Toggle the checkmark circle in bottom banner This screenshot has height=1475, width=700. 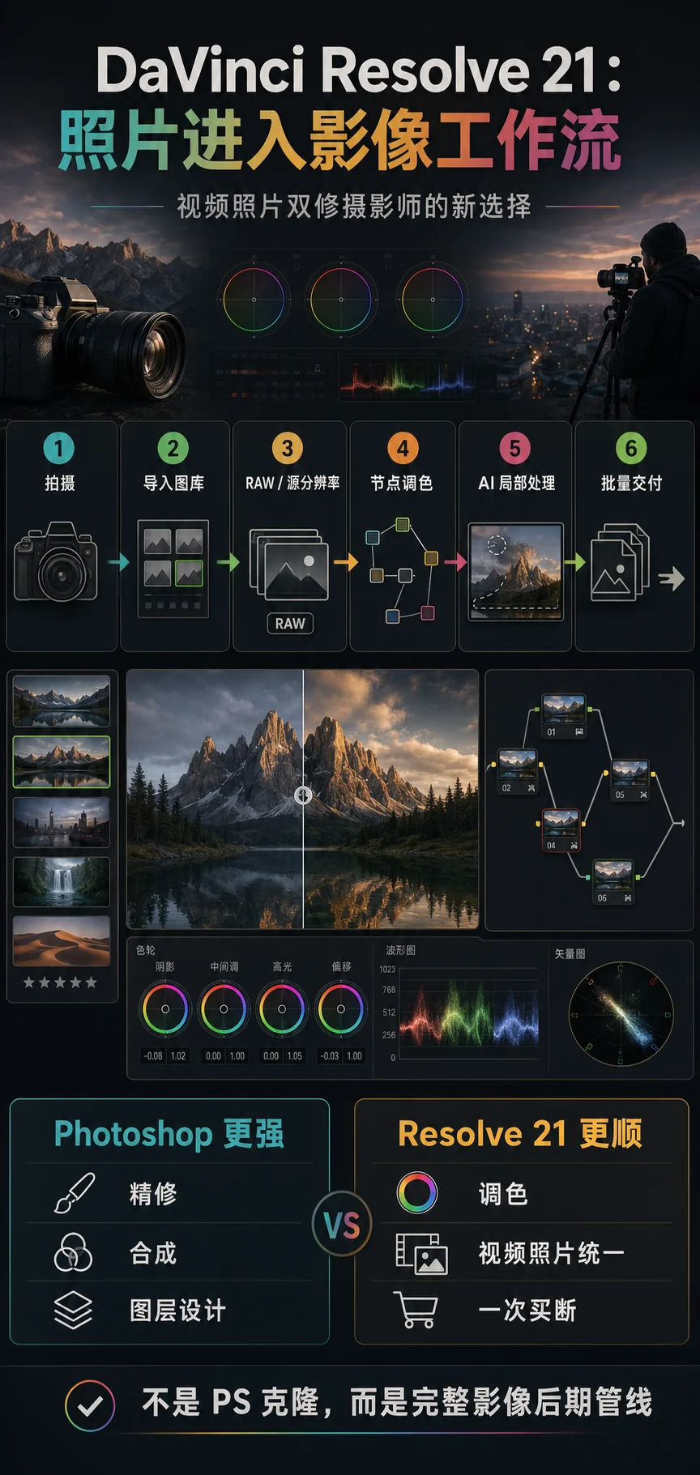coord(90,1405)
